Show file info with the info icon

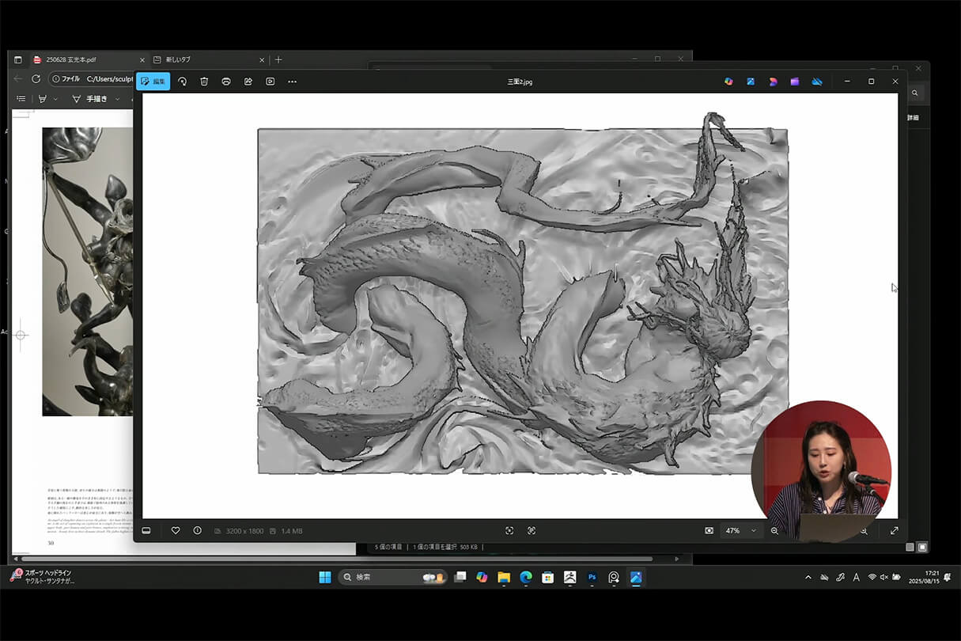(x=197, y=530)
